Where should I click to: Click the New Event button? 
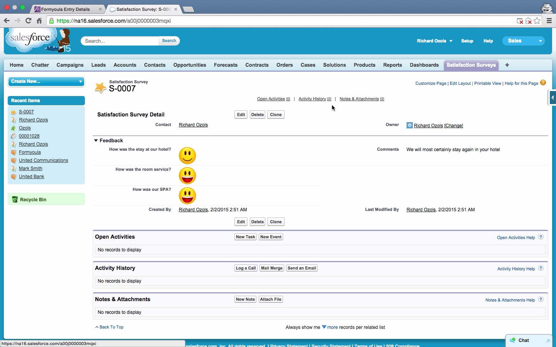(x=271, y=237)
